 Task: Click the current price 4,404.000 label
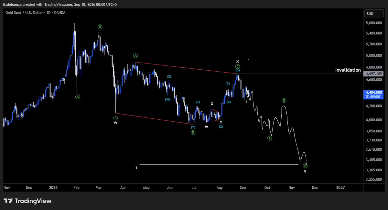click(373, 92)
